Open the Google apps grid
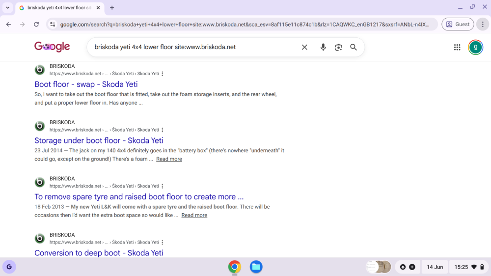 [x=457, y=47]
